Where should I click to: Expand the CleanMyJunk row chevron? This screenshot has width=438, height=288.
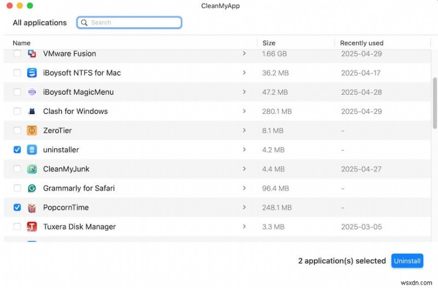point(244,169)
